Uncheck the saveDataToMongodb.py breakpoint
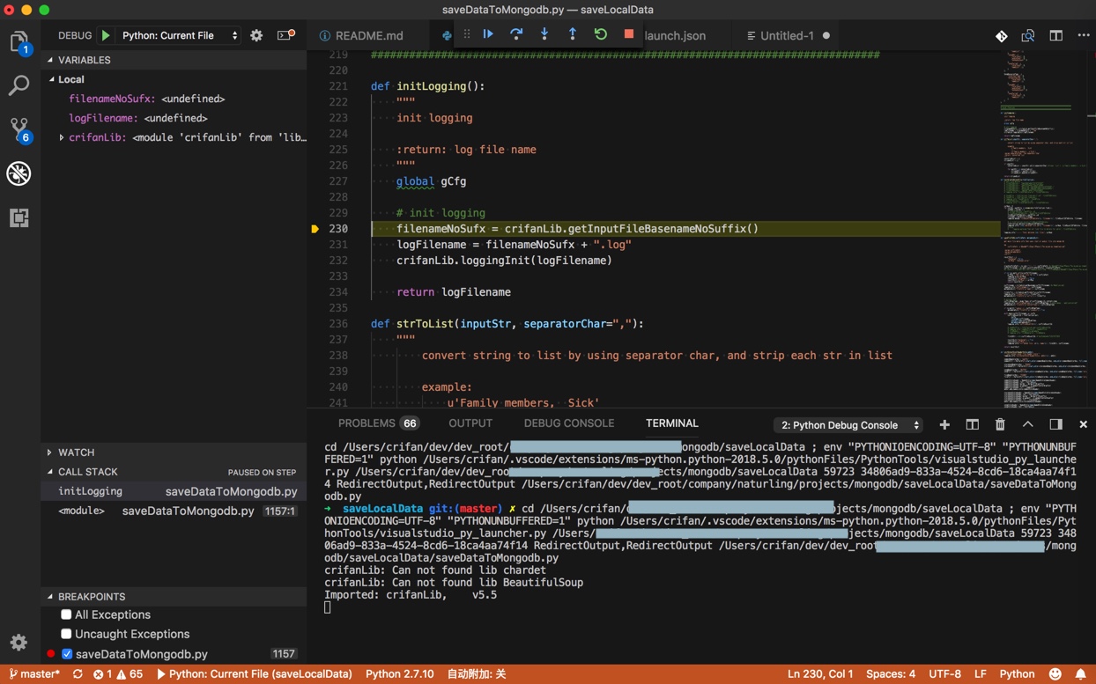The height and width of the screenshot is (684, 1096). coord(67,654)
